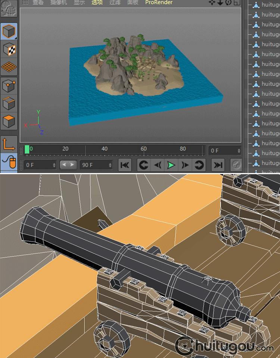Click the viewport pan move icon

[212, 3]
